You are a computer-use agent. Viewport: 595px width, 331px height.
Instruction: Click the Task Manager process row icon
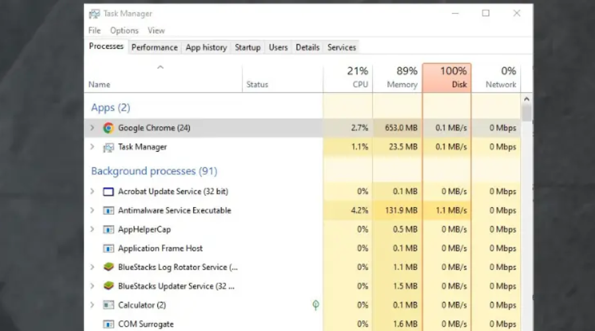(x=108, y=147)
